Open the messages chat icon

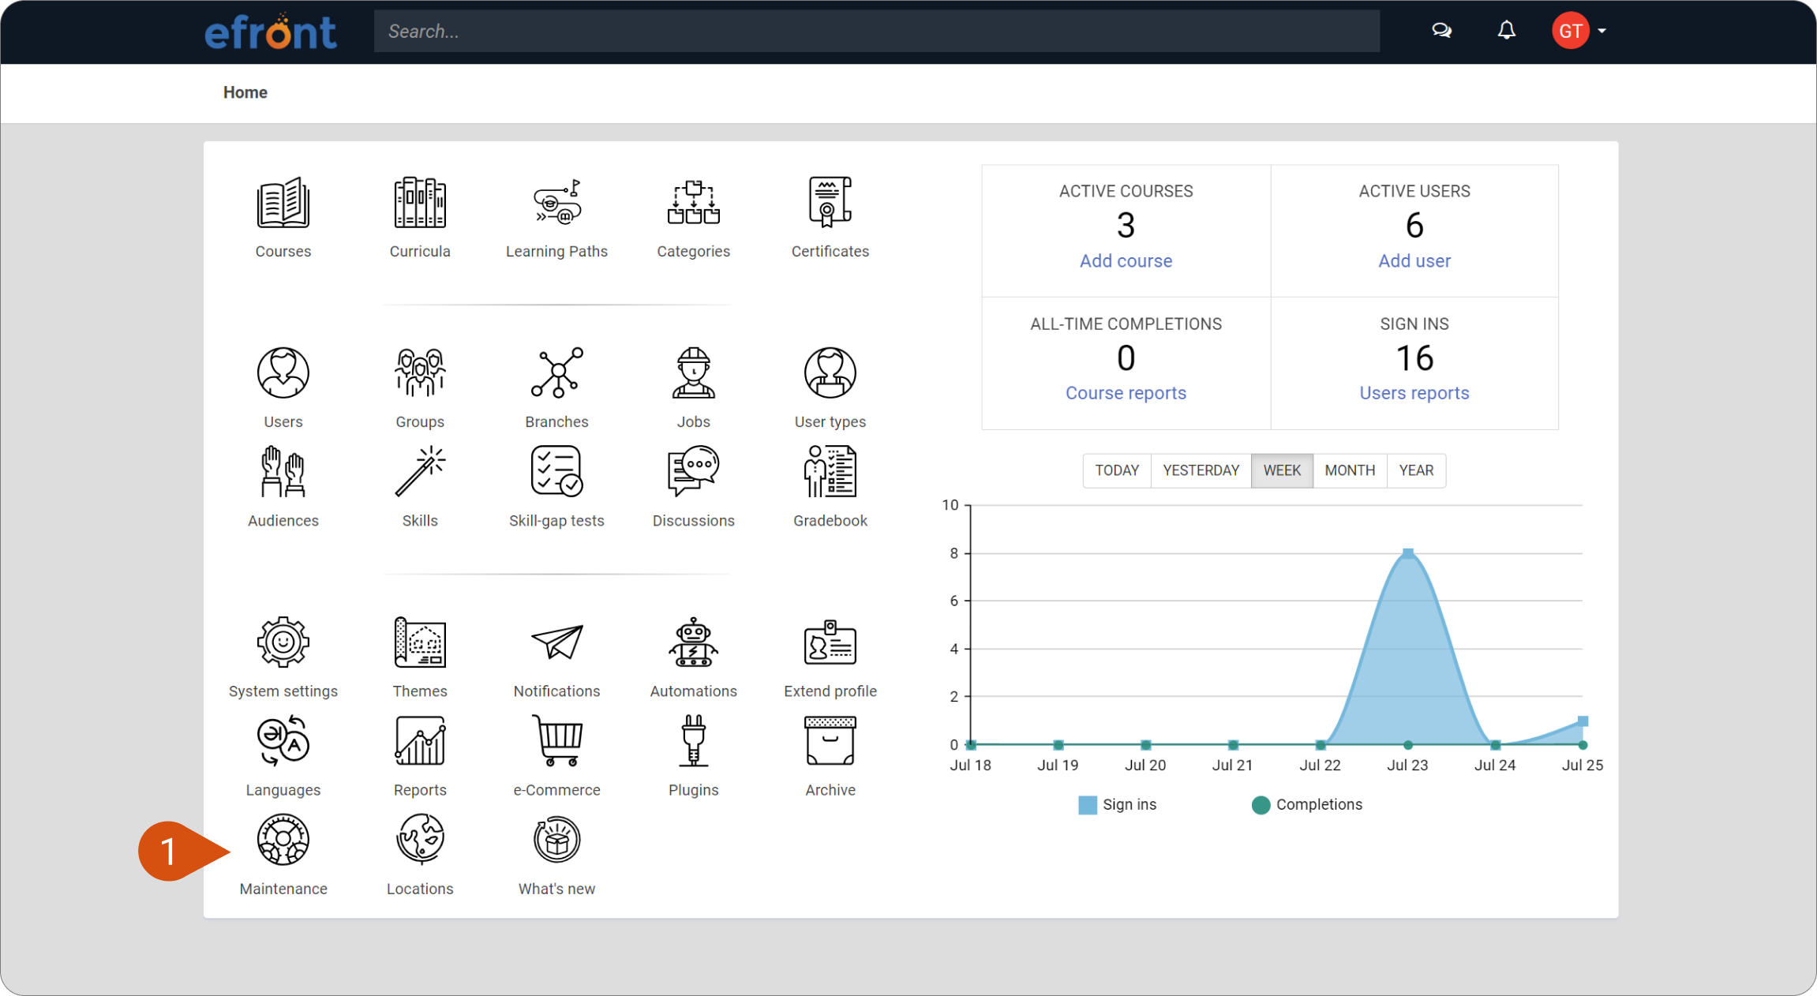(1441, 31)
